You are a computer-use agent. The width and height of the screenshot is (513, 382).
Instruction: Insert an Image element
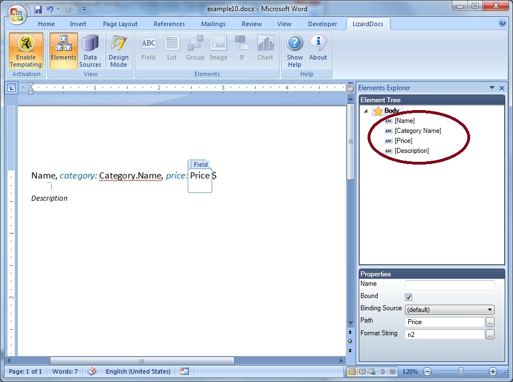click(218, 49)
